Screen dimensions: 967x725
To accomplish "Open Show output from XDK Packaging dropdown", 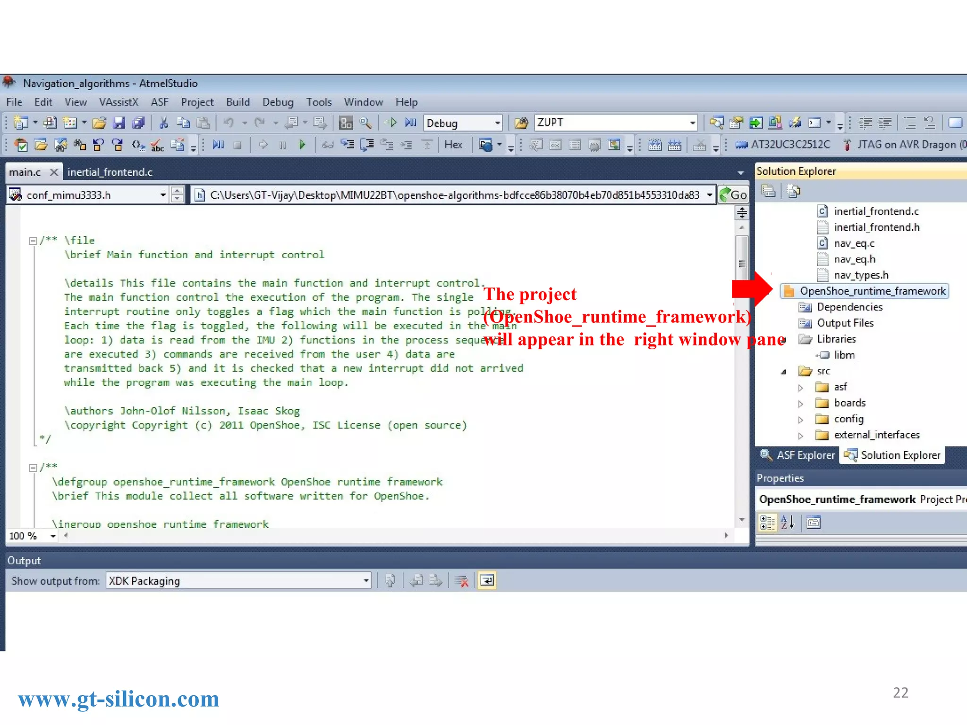I will point(366,581).
